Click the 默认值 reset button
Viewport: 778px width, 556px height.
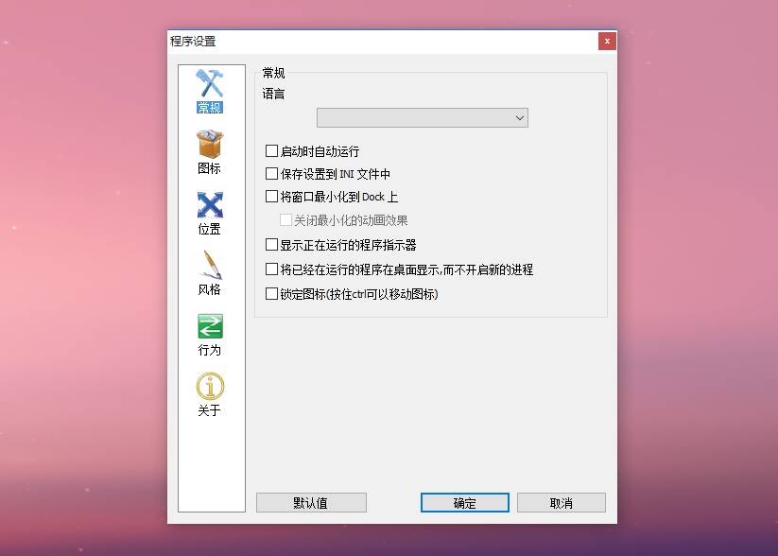tap(311, 502)
